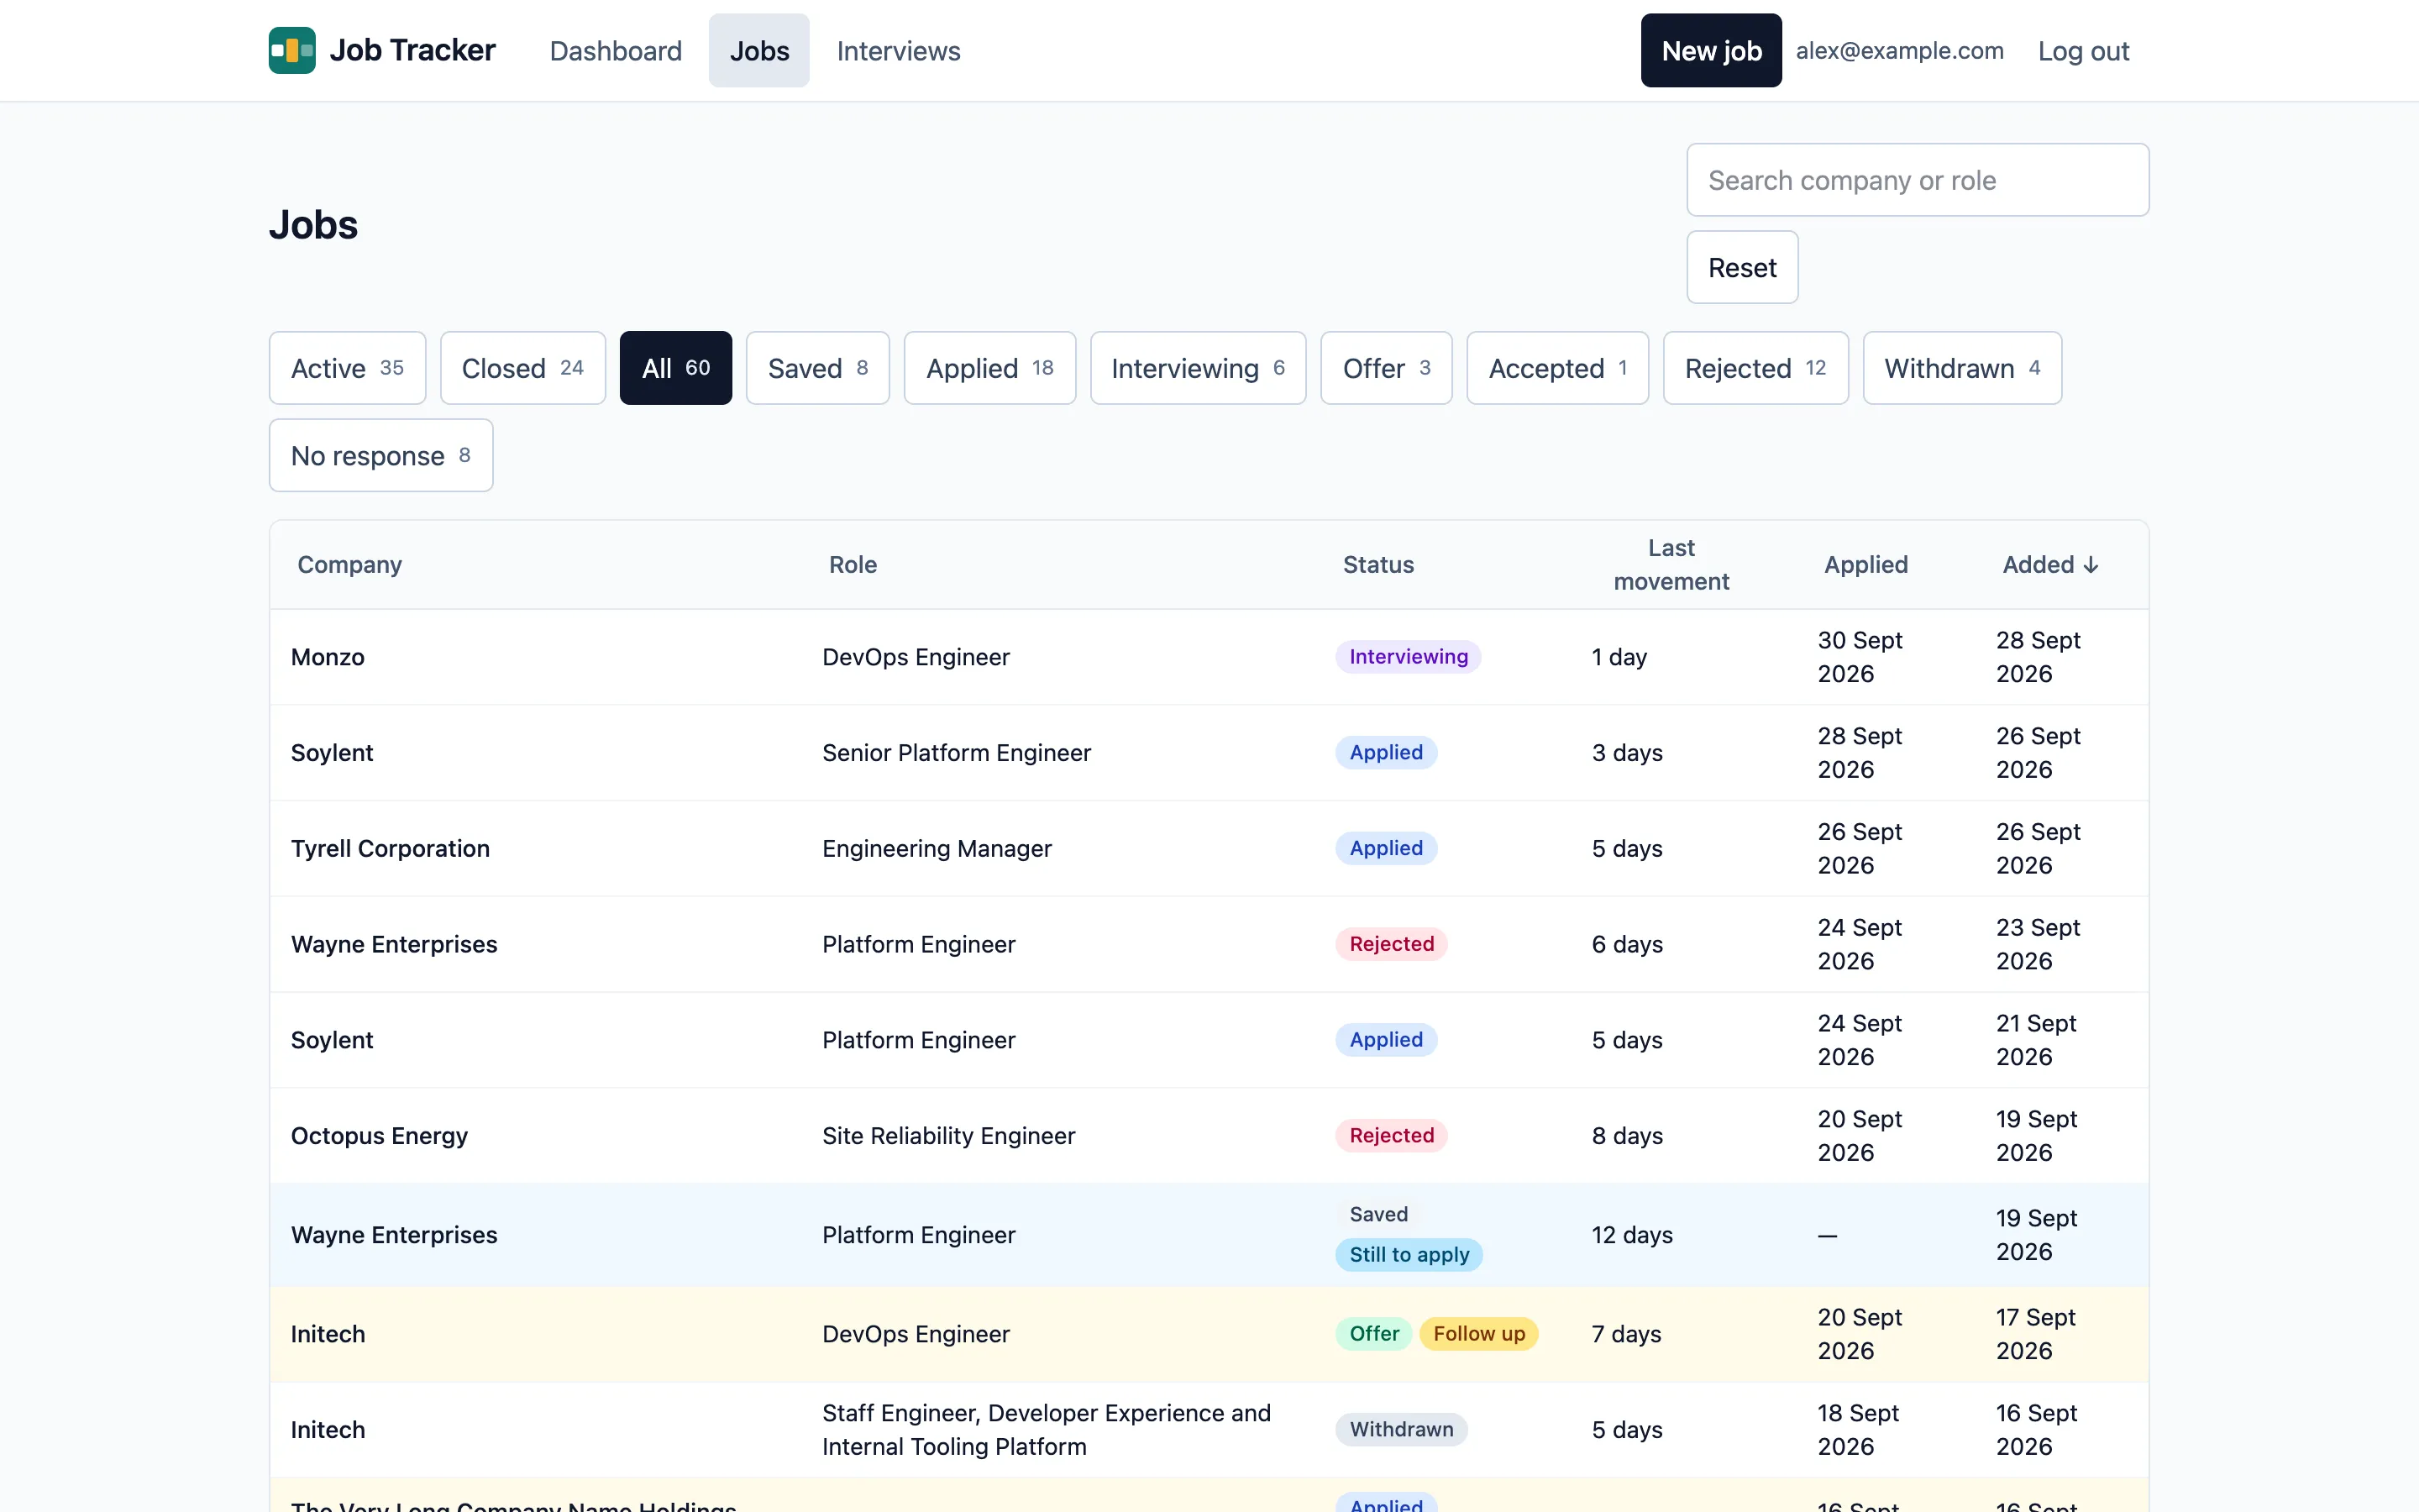Go to the Jobs nav tab

(x=758, y=50)
